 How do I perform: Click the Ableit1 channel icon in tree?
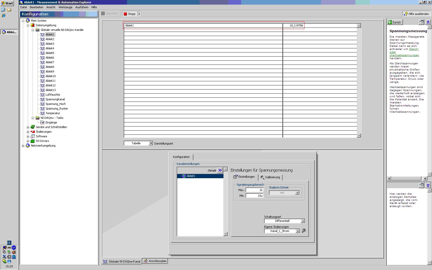click(x=43, y=34)
